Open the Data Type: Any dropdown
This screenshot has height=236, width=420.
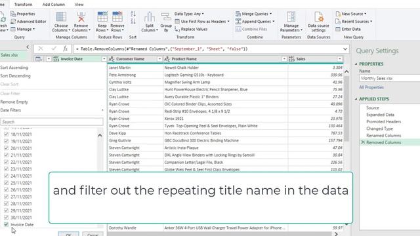coord(189,14)
